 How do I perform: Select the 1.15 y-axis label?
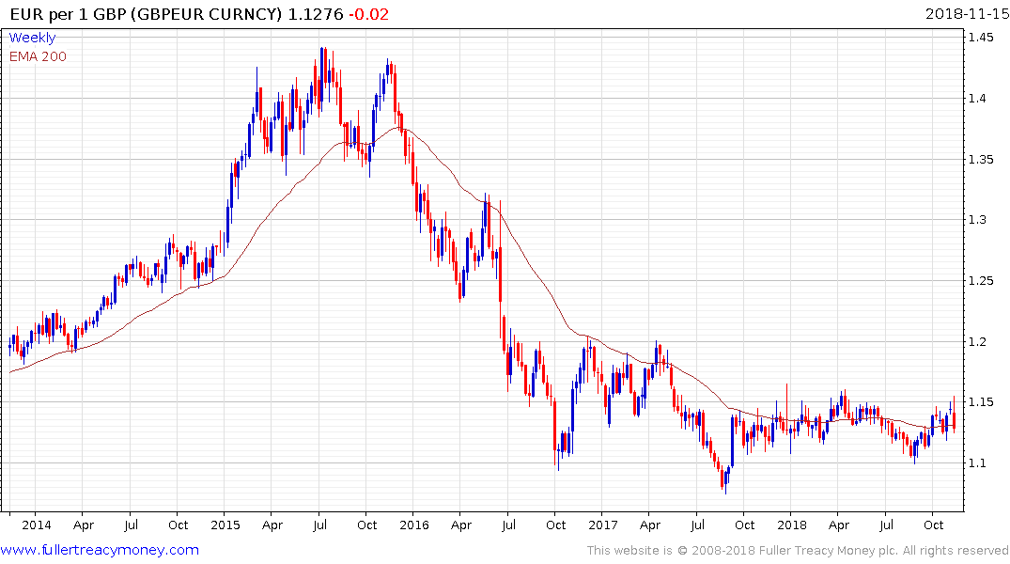coord(981,402)
